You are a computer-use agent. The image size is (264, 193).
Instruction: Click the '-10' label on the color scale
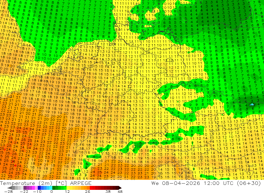pyautogui.click(x=37, y=191)
